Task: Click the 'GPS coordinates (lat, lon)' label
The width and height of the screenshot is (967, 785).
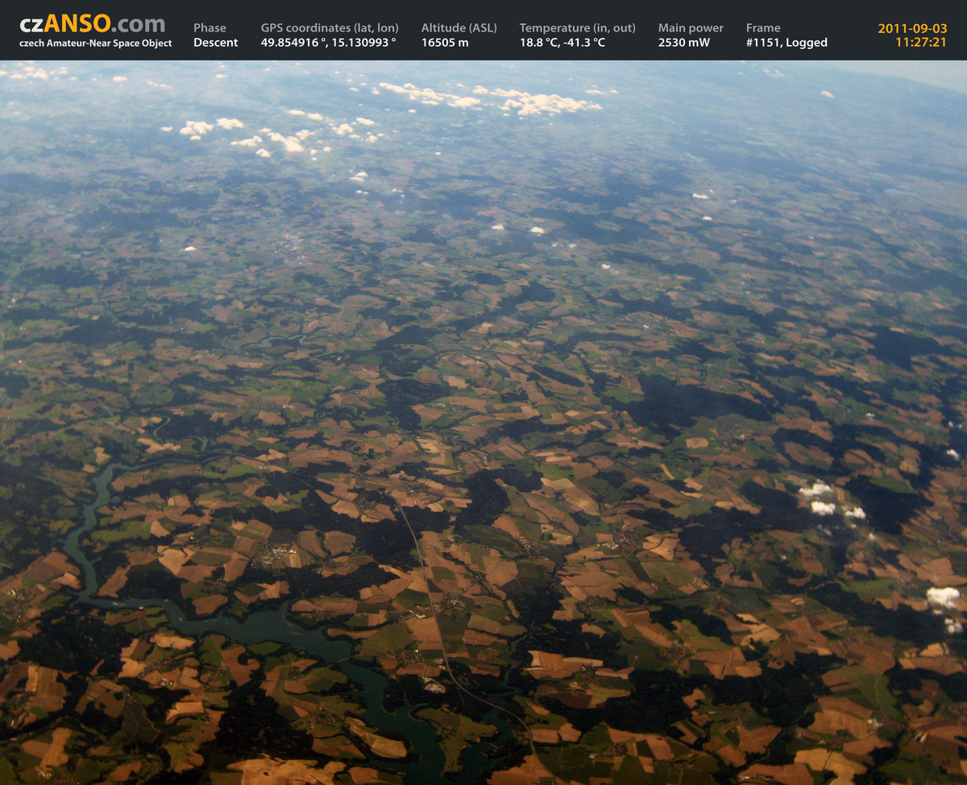Action: [330, 28]
